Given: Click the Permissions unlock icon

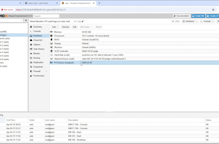Looking at the screenshot, I should point(31,76).
